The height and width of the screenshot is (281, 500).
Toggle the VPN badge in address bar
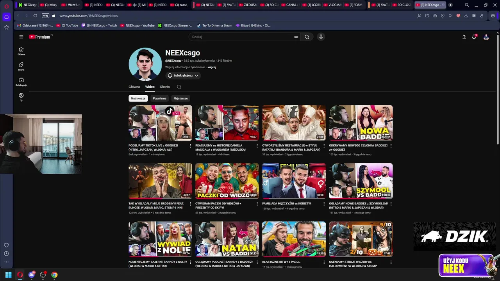[x=45, y=16]
